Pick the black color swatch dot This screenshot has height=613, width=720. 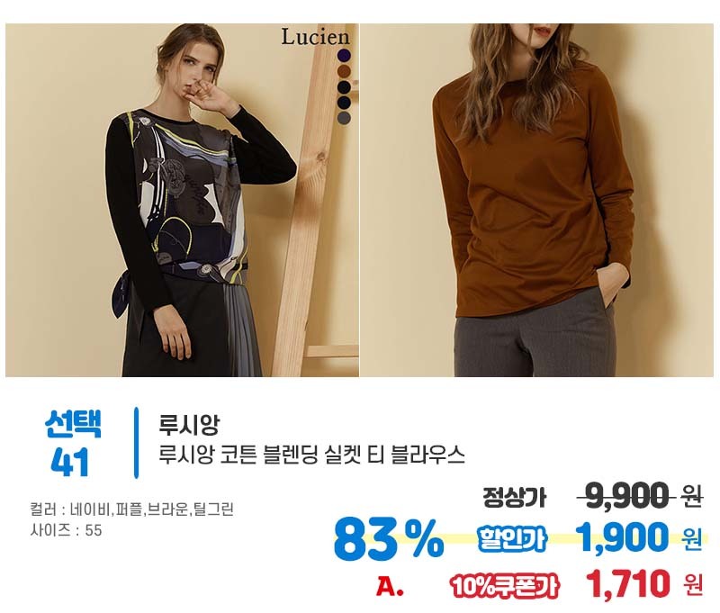point(344,86)
